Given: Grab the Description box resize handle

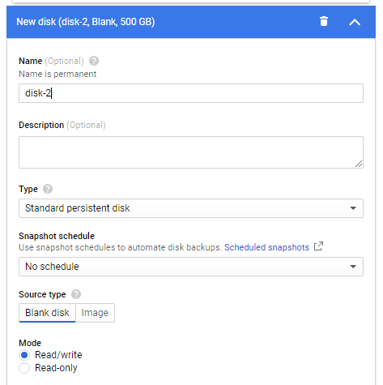Looking at the screenshot, I should coord(359,164).
